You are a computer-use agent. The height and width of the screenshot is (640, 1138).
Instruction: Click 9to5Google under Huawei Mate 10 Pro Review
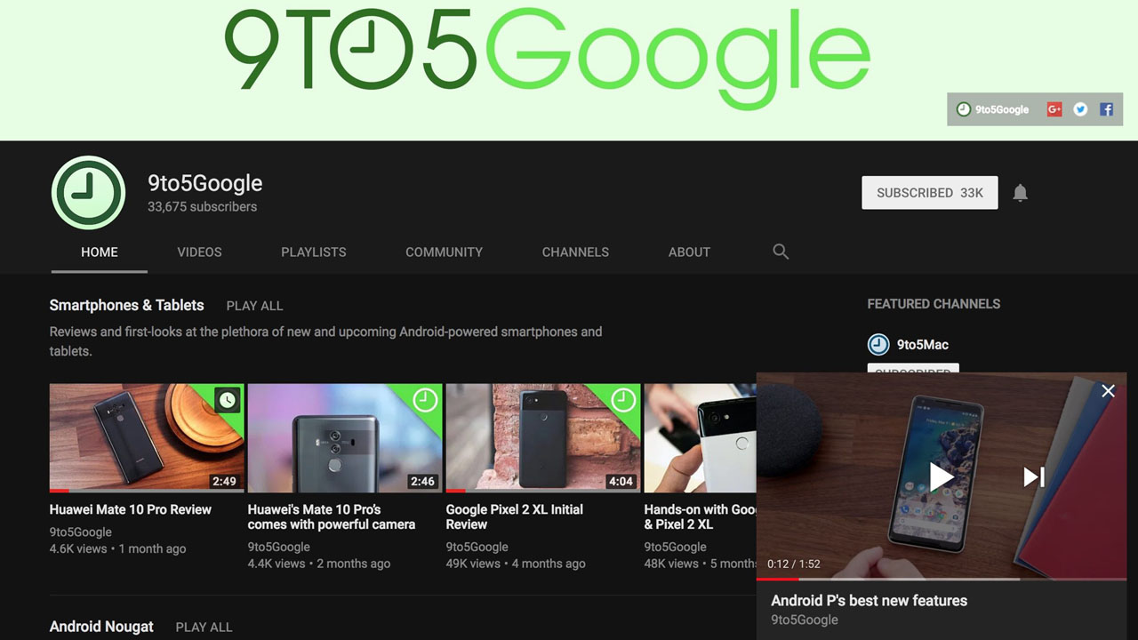81,532
